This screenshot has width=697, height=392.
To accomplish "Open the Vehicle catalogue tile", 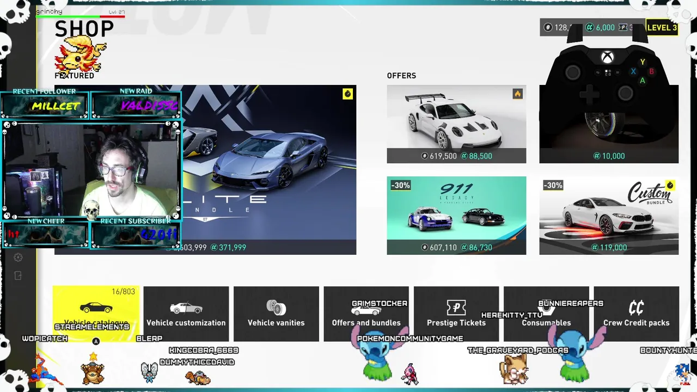I will point(96,314).
